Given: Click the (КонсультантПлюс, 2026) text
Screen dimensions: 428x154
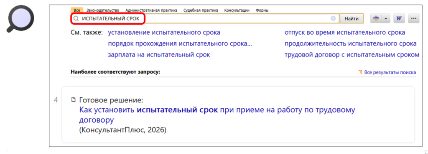Looking at the screenshot, I should point(122,130).
